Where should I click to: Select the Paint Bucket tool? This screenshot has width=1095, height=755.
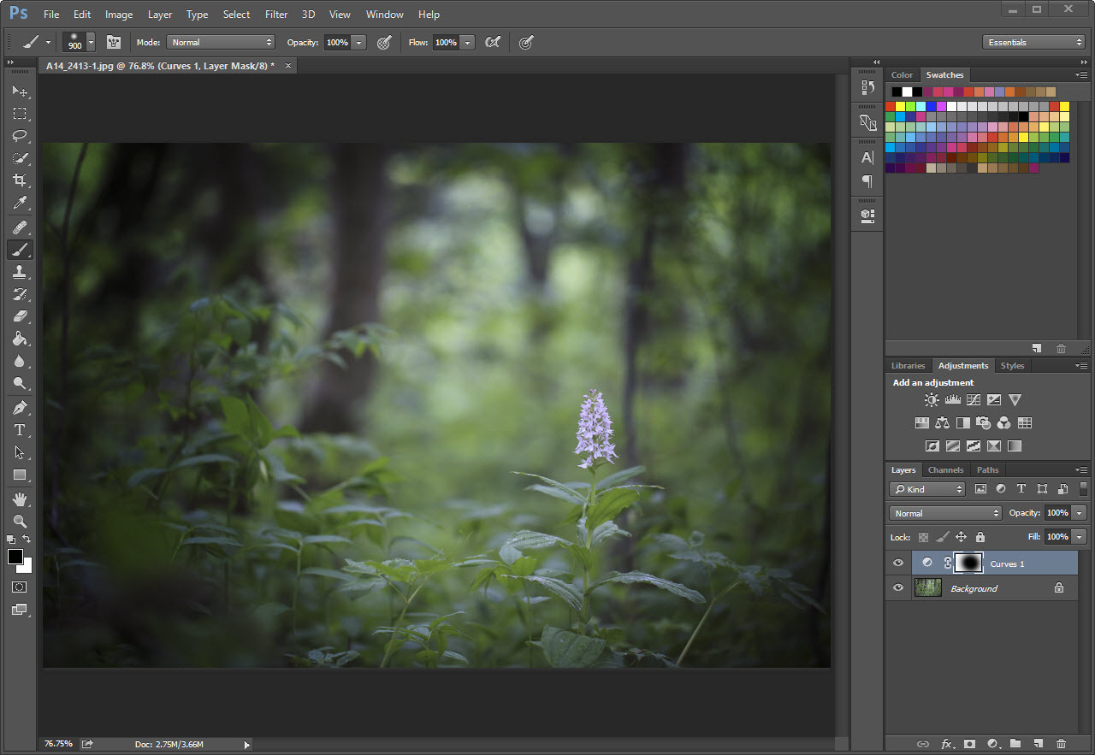coord(20,339)
